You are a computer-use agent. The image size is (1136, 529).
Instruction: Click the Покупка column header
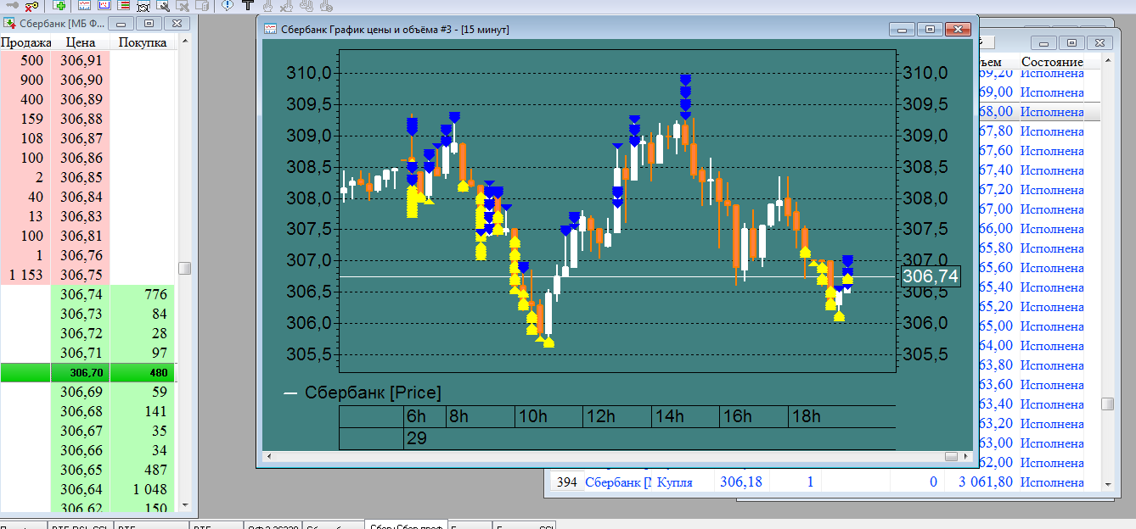pyautogui.click(x=143, y=42)
